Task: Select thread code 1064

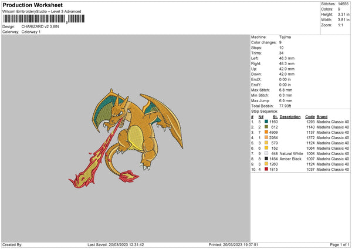Action: tap(310, 149)
